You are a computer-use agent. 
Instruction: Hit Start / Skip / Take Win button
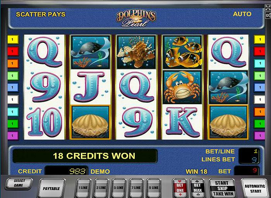[x=222, y=188]
